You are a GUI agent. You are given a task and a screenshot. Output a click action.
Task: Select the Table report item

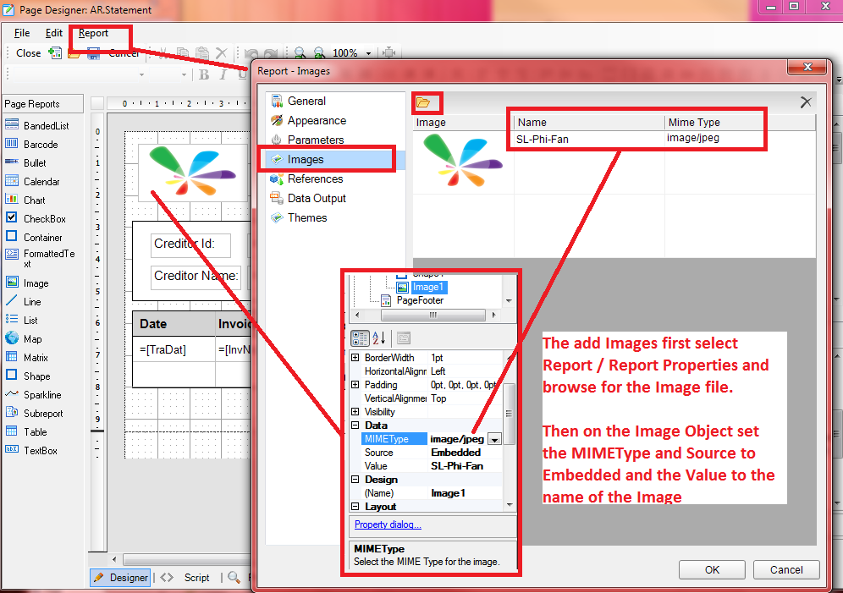tap(26, 432)
